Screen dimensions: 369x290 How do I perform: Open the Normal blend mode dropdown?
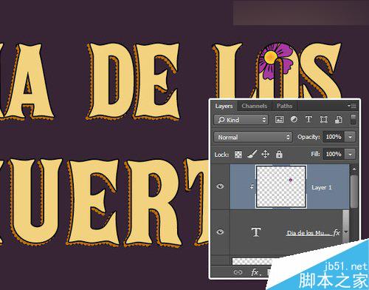[253, 137]
